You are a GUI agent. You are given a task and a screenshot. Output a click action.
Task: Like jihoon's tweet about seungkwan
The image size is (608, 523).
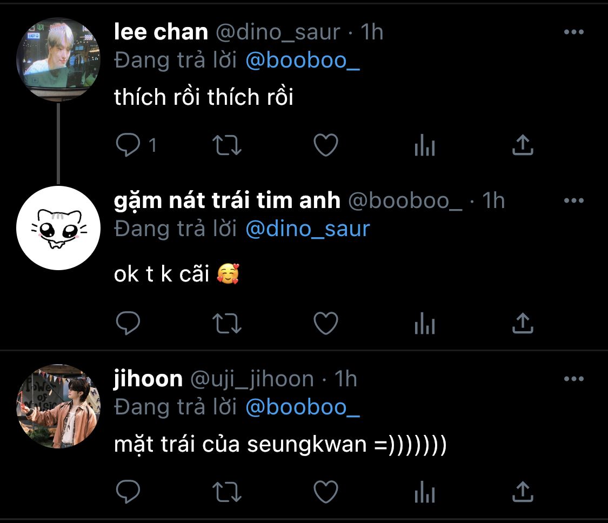[x=326, y=492]
